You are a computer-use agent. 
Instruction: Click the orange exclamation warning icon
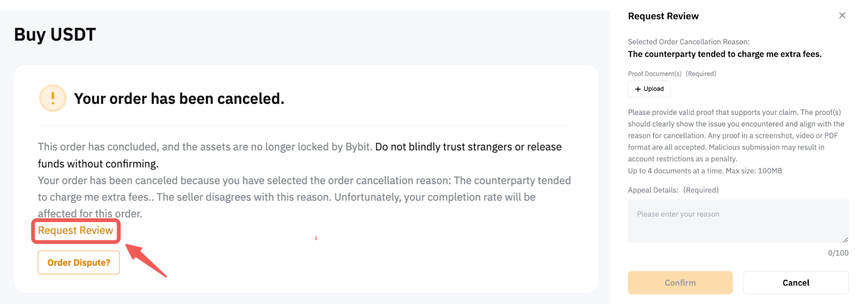[52, 98]
